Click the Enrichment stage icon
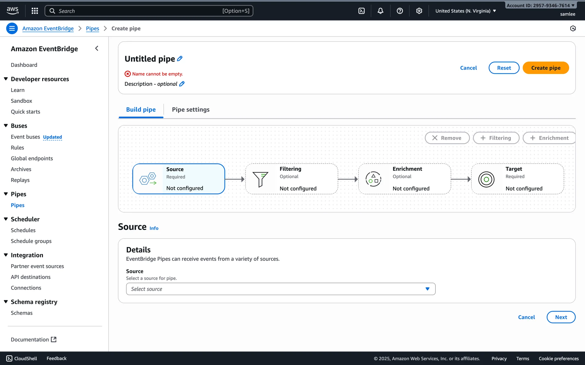This screenshot has width=585, height=365. pyautogui.click(x=373, y=179)
